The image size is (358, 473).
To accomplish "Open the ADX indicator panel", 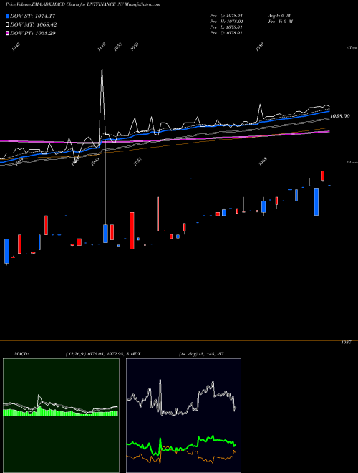I will point(183,416).
